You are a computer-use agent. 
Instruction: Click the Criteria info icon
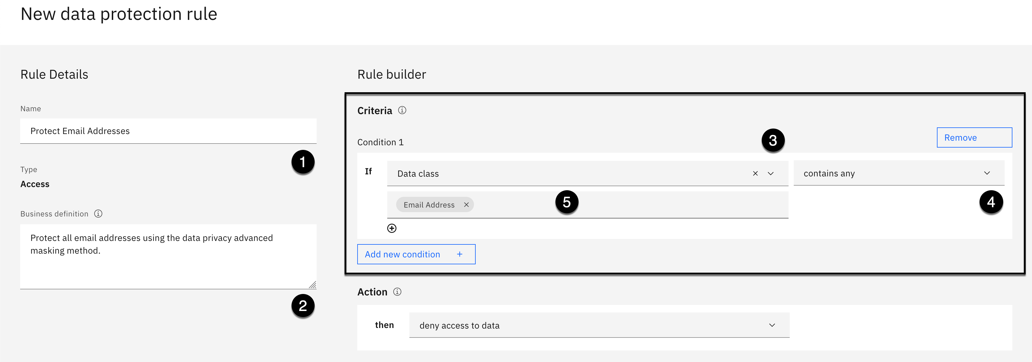pos(402,110)
